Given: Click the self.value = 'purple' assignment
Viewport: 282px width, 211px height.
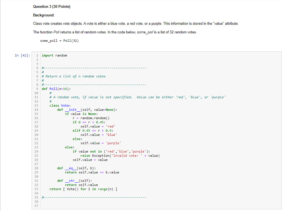Looking at the screenshot, I should (101, 143).
